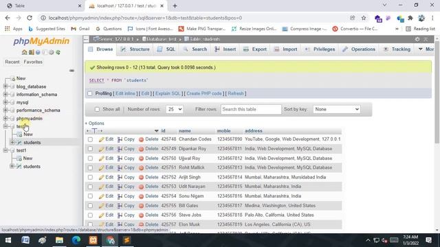Open the column options arrow in table header
This screenshot has width=440, height=247.
tap(156, 131)
